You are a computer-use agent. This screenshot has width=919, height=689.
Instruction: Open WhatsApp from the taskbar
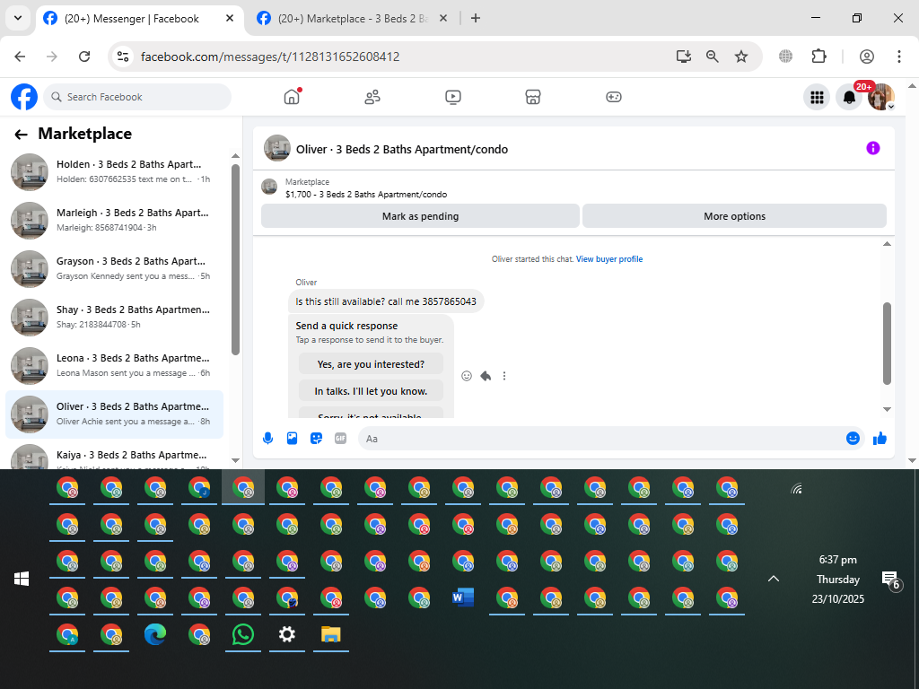pos(242,634)
